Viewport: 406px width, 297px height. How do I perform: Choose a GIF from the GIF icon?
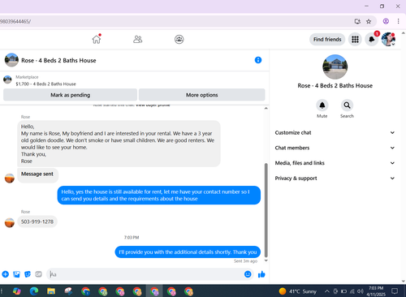(38, 274)
